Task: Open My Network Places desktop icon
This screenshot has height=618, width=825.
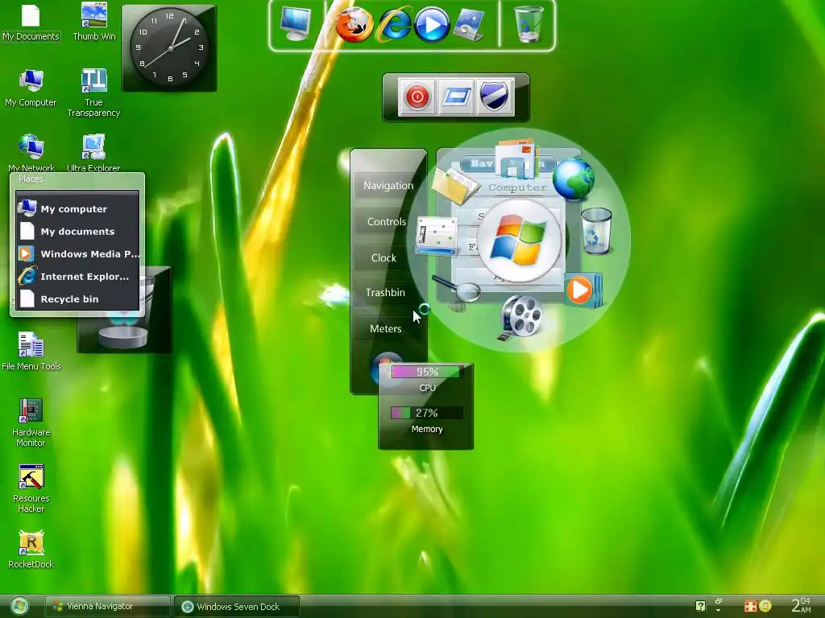Action: tap(31, 152)
